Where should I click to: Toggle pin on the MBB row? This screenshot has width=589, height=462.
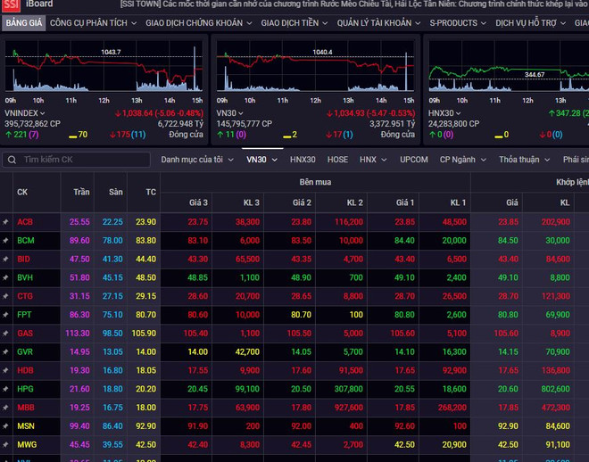[x=6, y=408]
